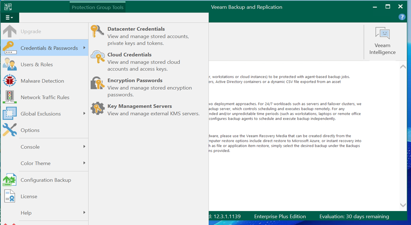Click Evaluation: 30 days remaining status text
This screenshot has height=225, width=411.
[354, 217]
